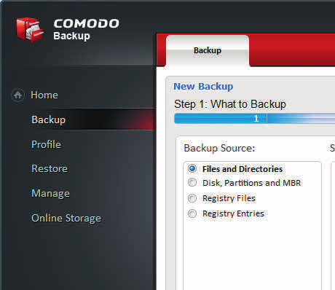Switch to the Backup tab

[x=208, y=50]
